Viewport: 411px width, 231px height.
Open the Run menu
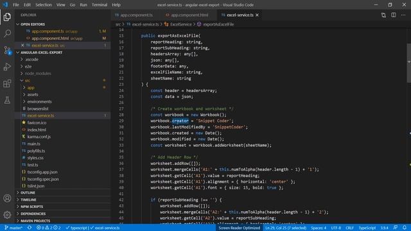(83, 4)
